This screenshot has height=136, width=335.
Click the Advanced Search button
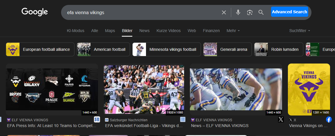(x=290, y=12)
